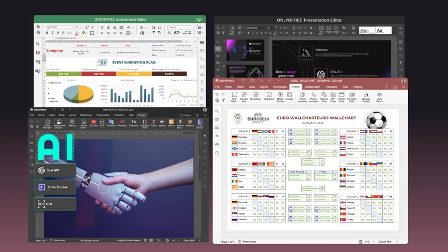Open the Translator plugin
The height and width of the screenshot is (252, 448).
(111, 123)
